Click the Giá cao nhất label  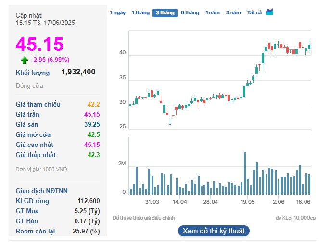coord(35,145)
